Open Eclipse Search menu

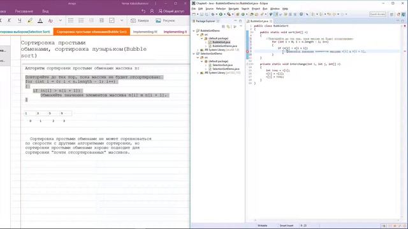coord(245,9)
